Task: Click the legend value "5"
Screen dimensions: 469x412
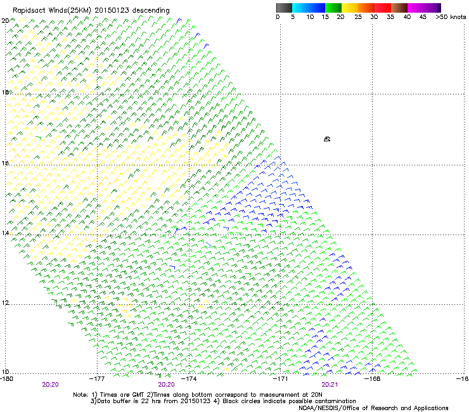Action: [x=293, y=17]
